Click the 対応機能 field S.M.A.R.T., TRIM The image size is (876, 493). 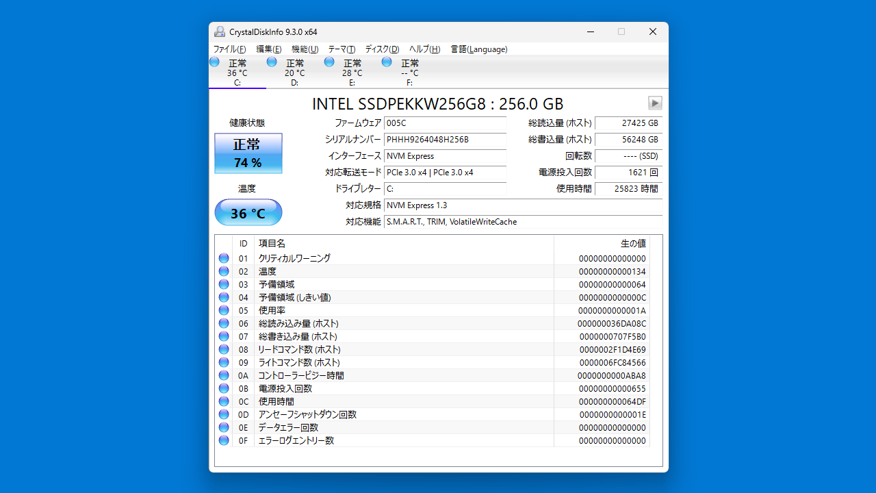(x=524, y=222)
